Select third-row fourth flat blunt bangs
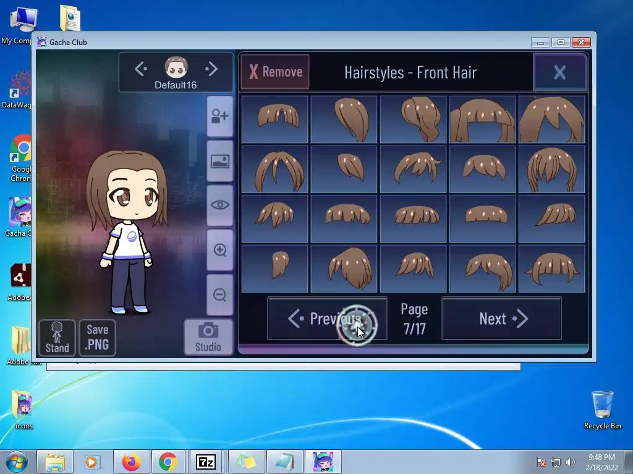The height and width of the screenshot is (474, 633). click(x=482, y=219)
